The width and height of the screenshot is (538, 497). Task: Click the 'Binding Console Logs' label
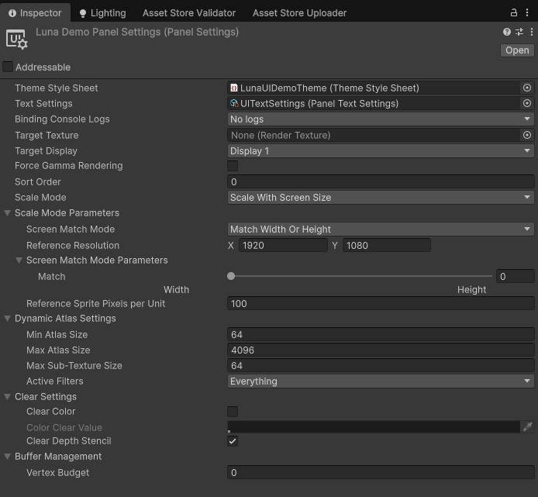(62, 119)
